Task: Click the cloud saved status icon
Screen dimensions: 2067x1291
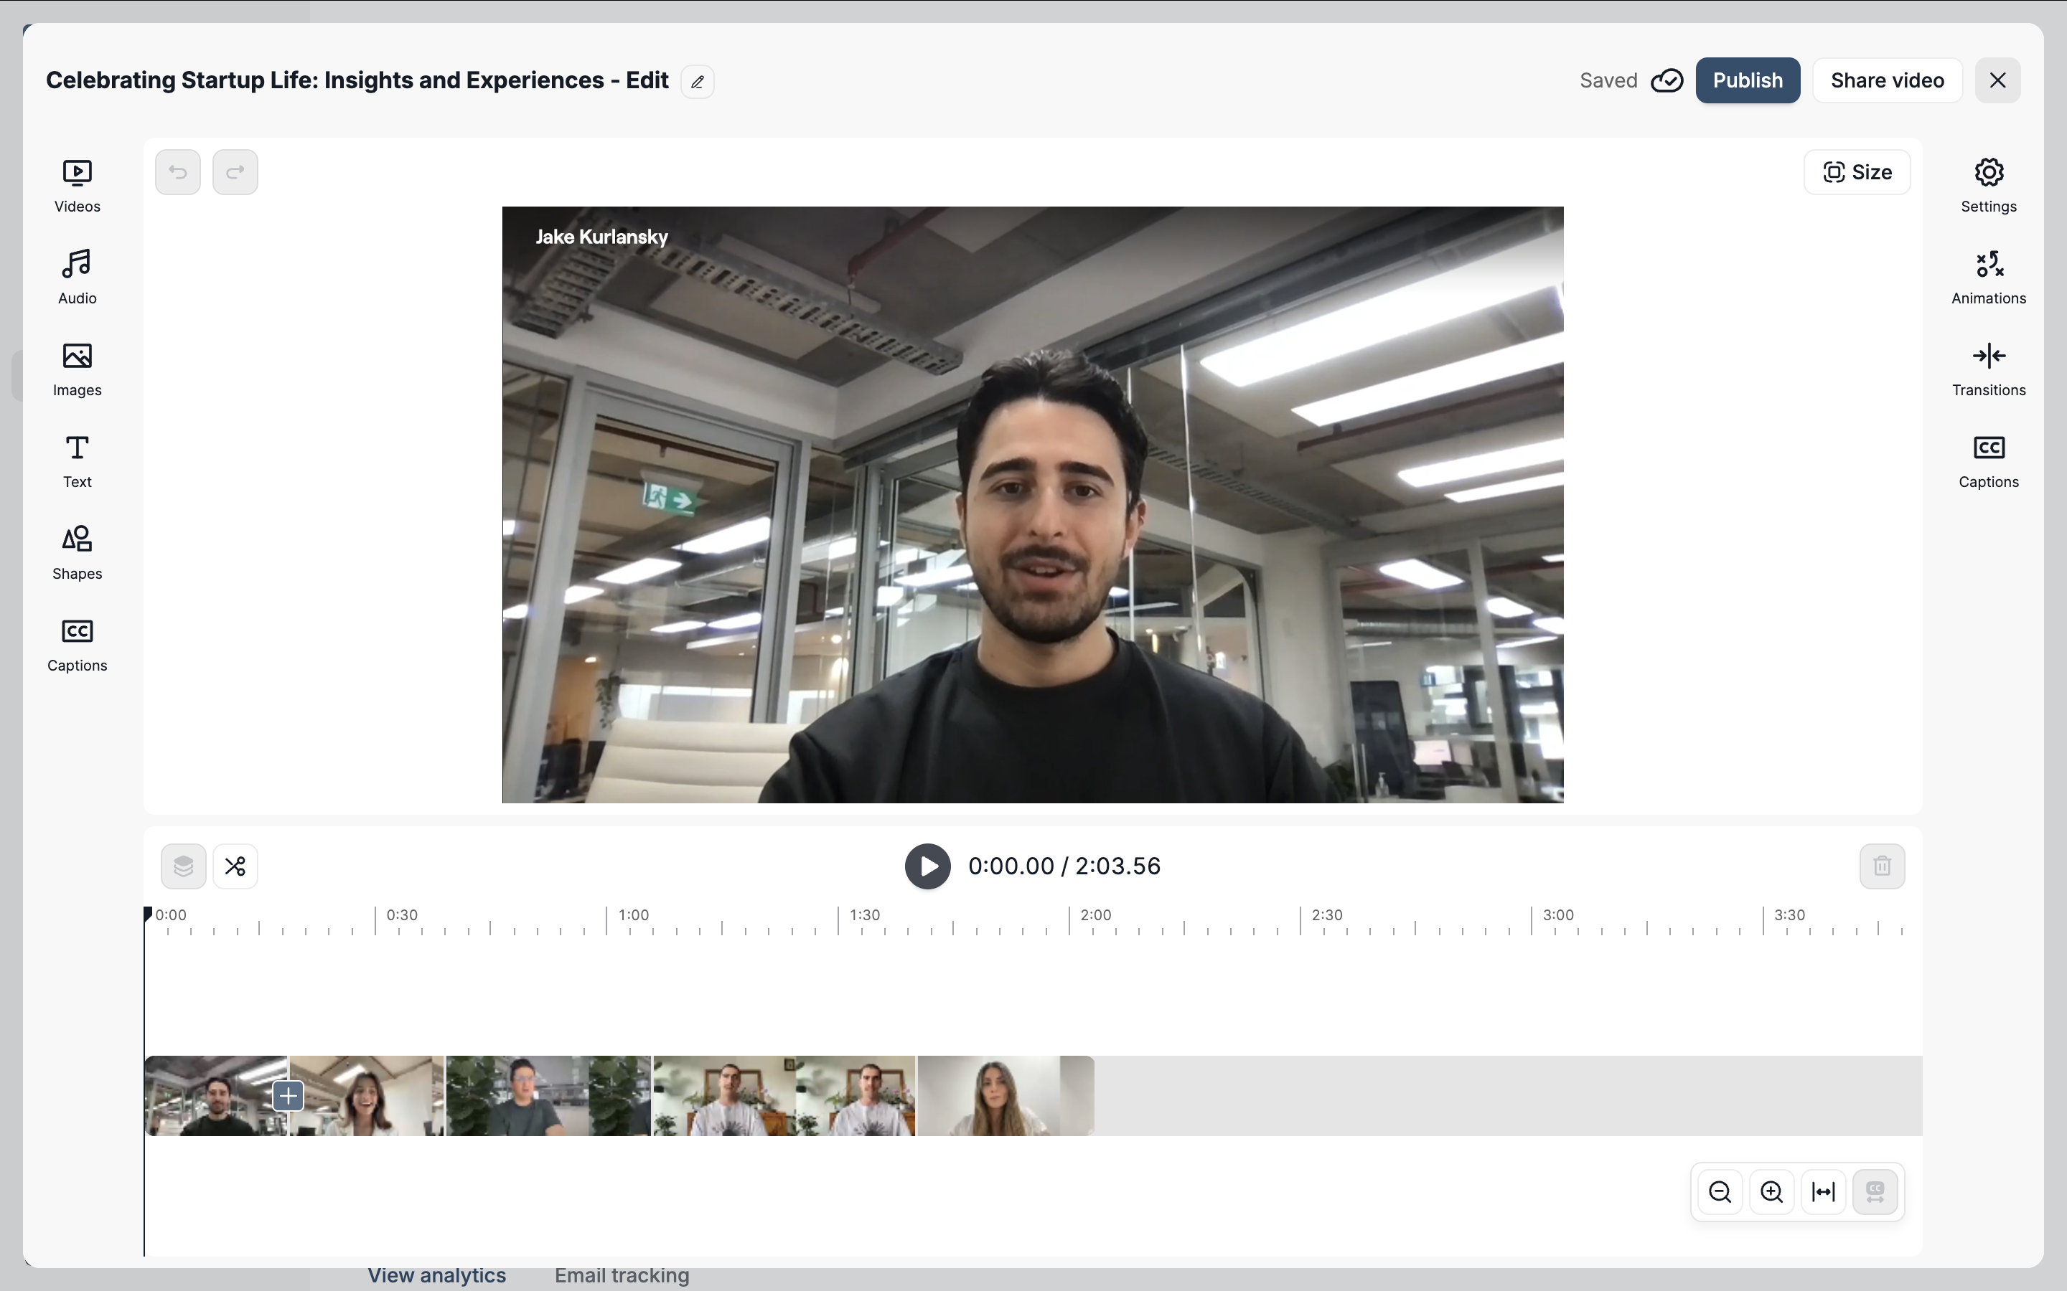Action: click(x=1667, y=80)
